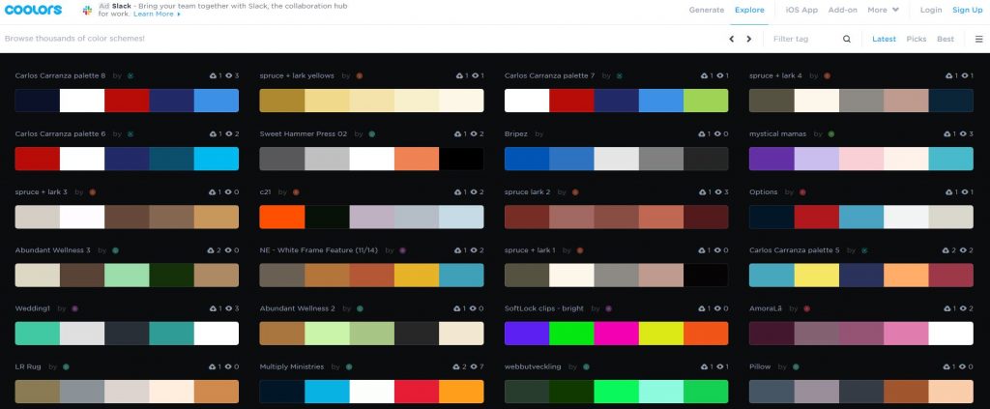Open the Abundant Wellness 2 title
Screen dimensions: 990x409
click(x=298, y=308)
